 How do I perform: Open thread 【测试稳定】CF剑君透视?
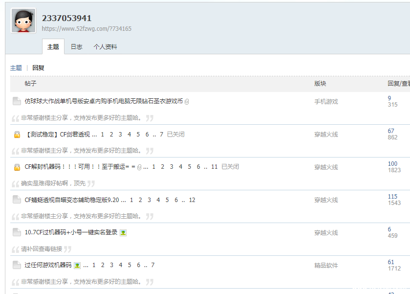[57, 135]
